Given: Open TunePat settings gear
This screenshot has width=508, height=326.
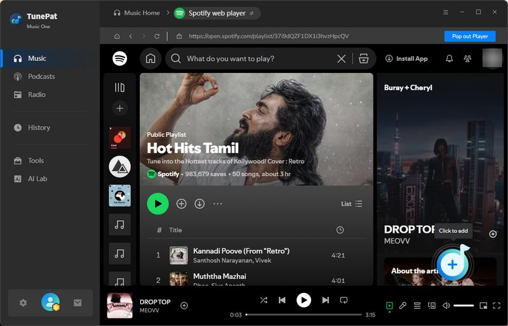Looking at the screenshot, I should pyautogui.click(x=23, y=303).
